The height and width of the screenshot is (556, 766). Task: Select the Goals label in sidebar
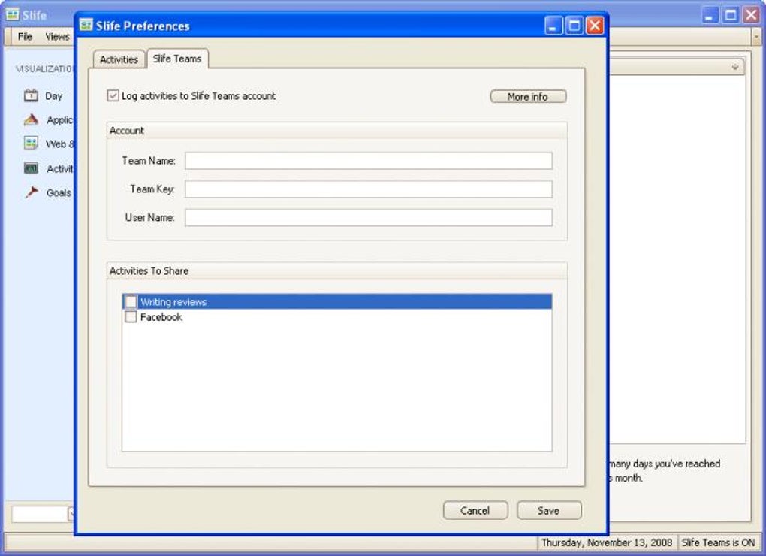59,192
